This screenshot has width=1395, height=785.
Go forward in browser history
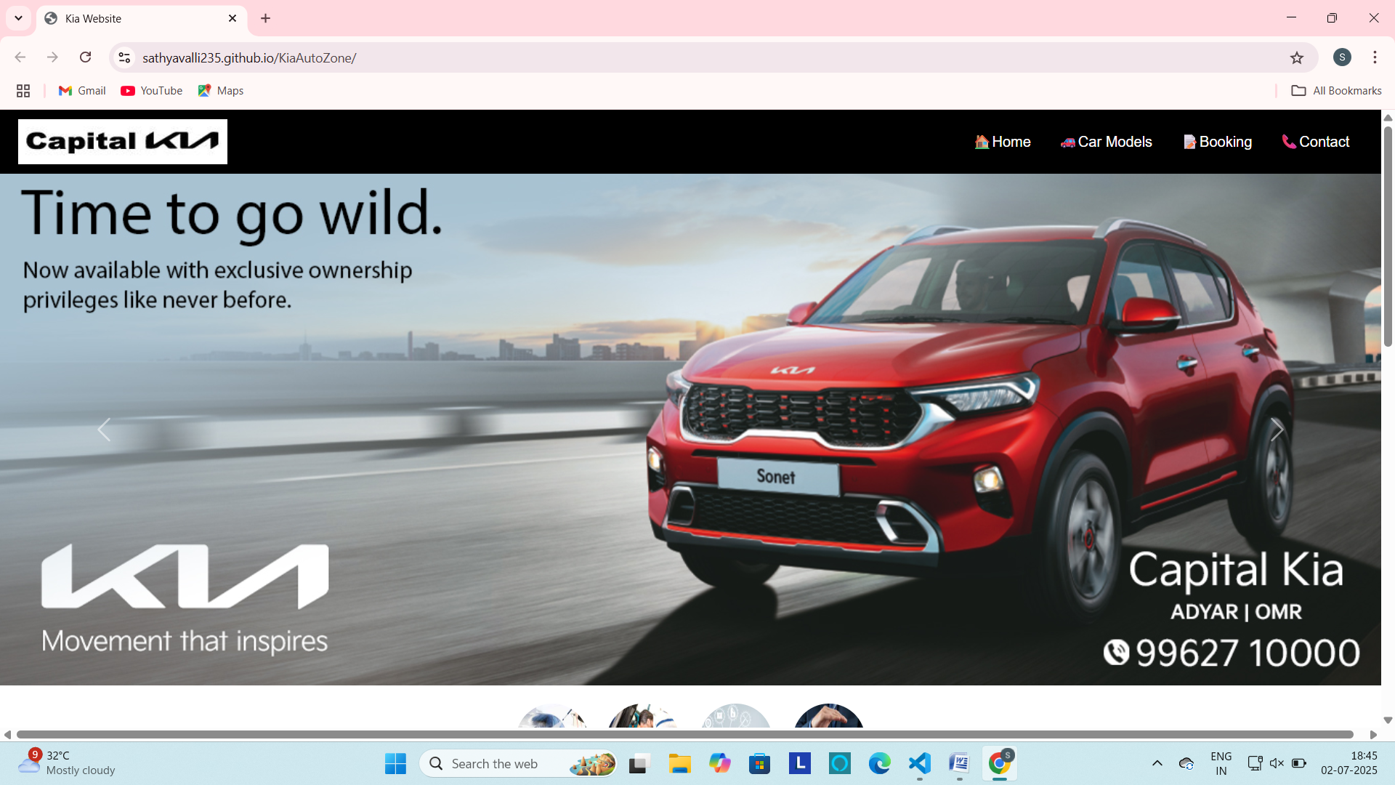(52, 57)
